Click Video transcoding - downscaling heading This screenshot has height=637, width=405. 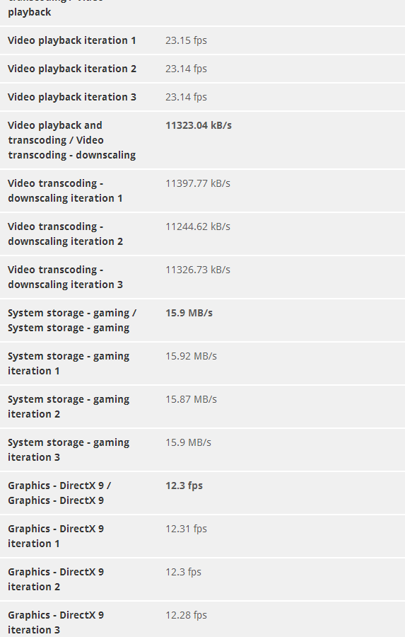(x=72, y=140)
